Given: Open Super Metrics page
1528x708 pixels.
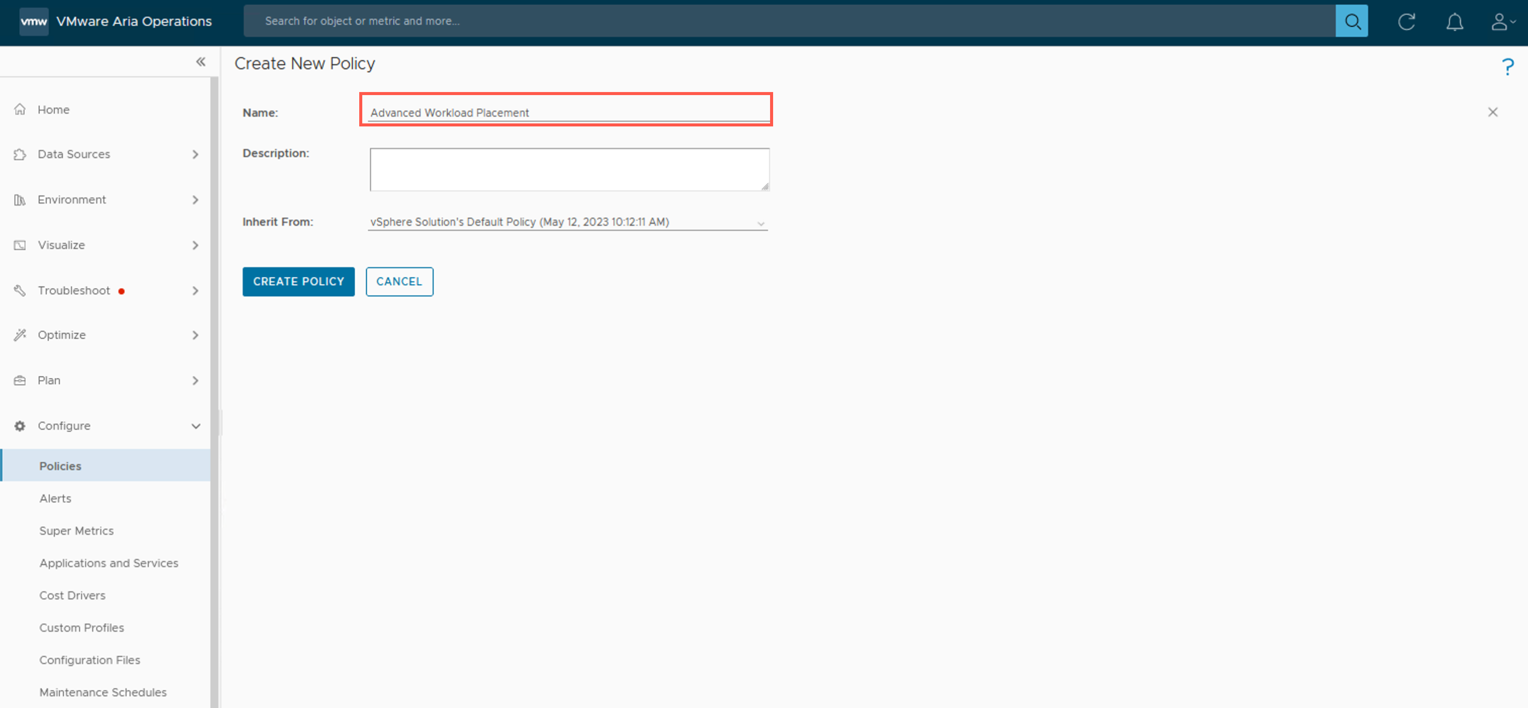Looking at the screenshot, I should coord(76,530).
